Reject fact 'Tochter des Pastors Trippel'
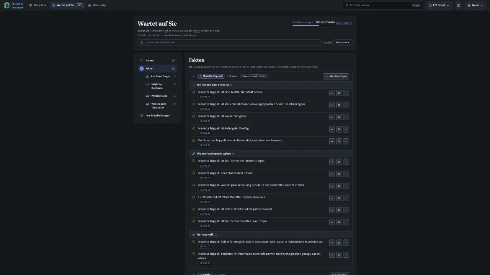Screen dimensions: 490x275 click(x=339, y=162)
